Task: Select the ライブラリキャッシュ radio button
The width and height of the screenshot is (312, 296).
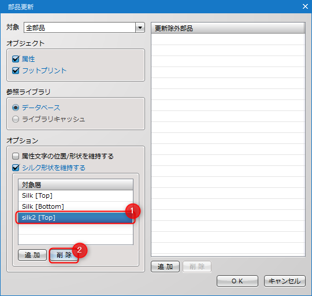Action: [x=16, y=119]
